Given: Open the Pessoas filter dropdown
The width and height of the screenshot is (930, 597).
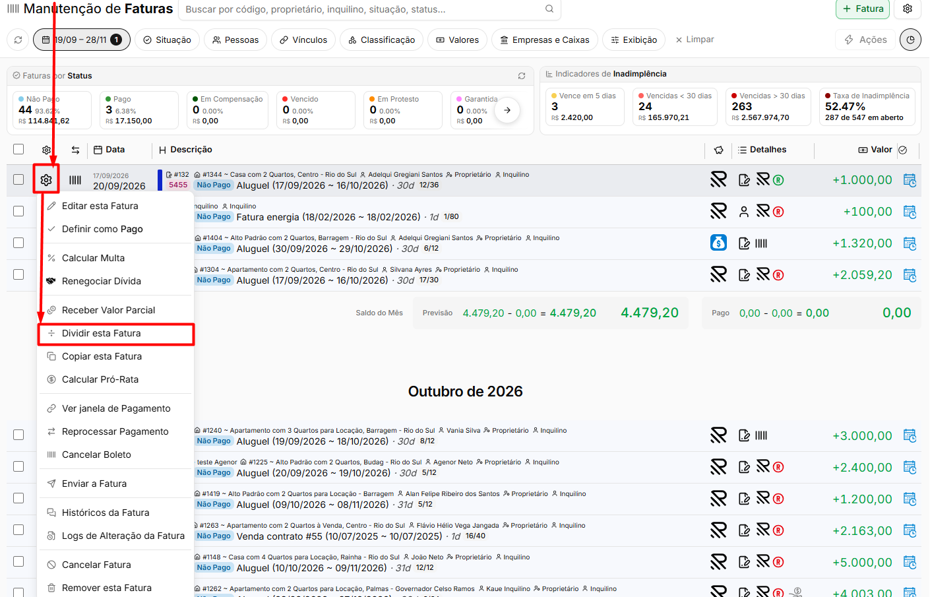Looking at the screenshot, I should click(x=235, y=40).
